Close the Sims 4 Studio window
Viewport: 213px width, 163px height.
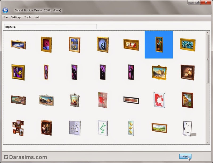[x=206, y=2]
